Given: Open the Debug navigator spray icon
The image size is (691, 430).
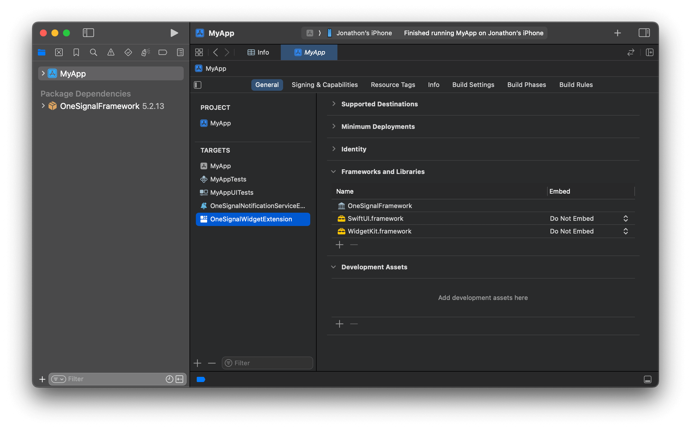Looking at the screenshot, I should coord(146,52).
